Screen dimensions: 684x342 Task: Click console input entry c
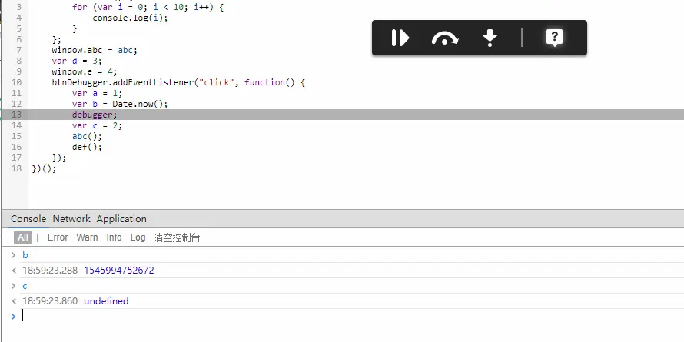[x=25, y=286]
